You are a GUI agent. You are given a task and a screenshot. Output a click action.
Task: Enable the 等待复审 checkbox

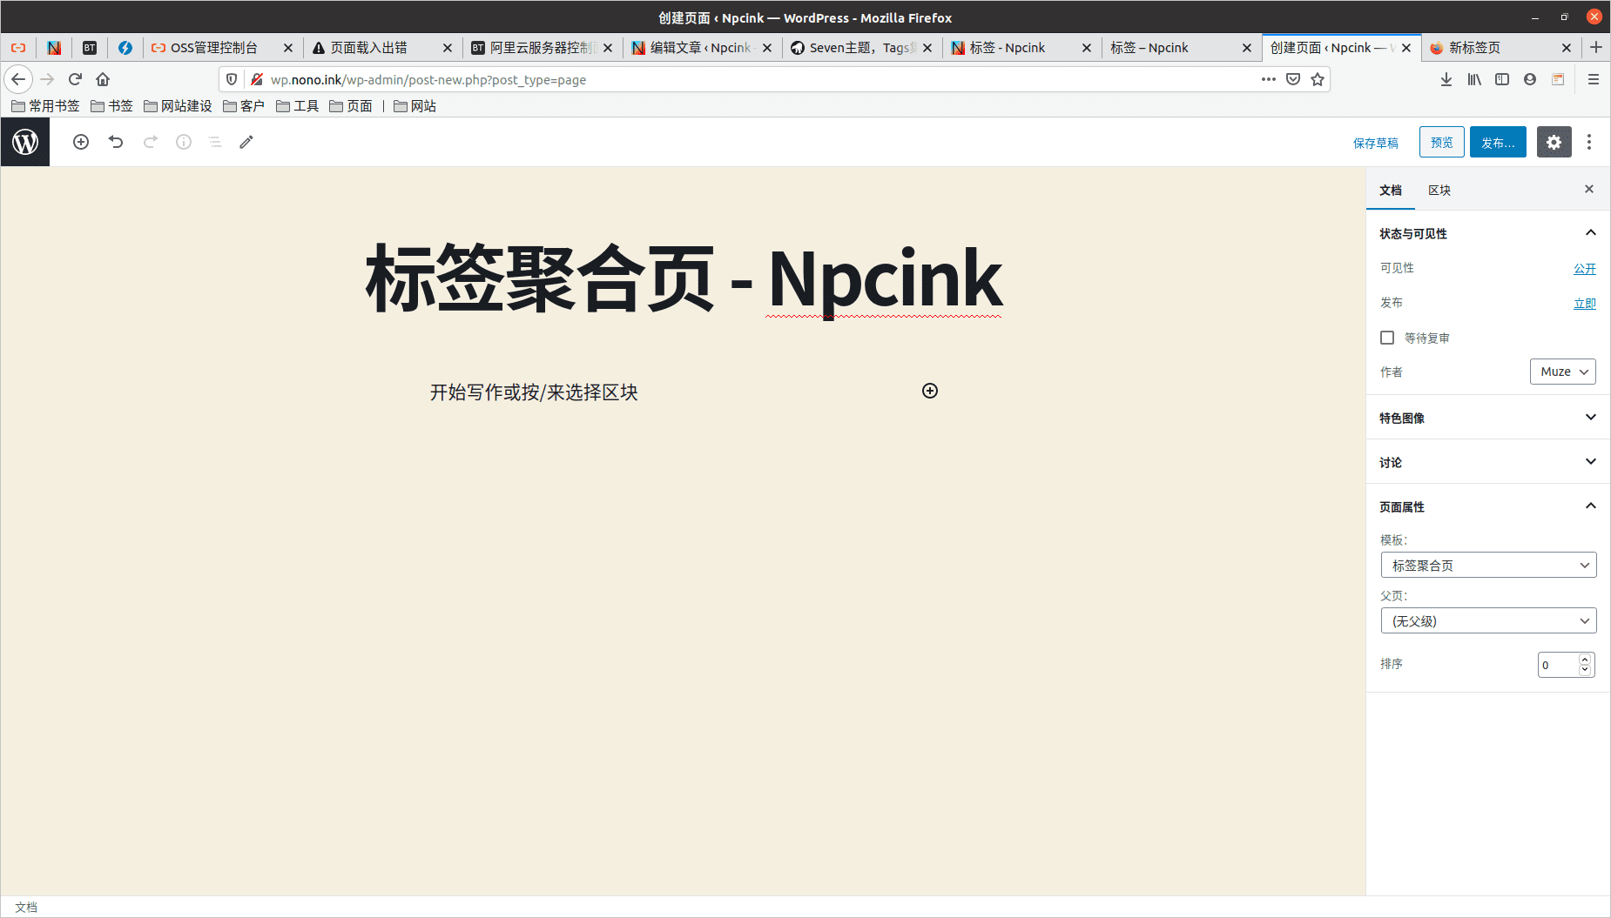tap(1387, 338)
